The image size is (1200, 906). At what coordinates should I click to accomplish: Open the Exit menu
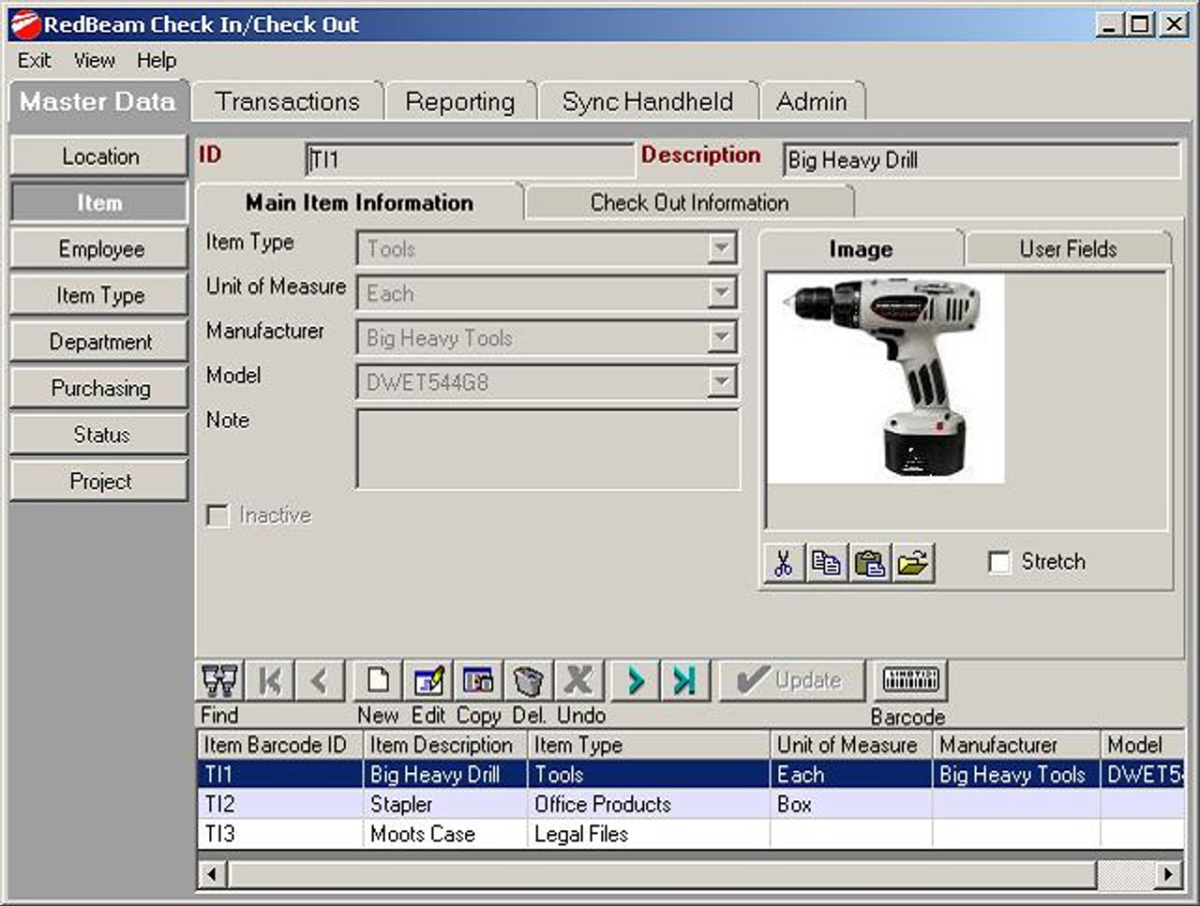point(35,61)
